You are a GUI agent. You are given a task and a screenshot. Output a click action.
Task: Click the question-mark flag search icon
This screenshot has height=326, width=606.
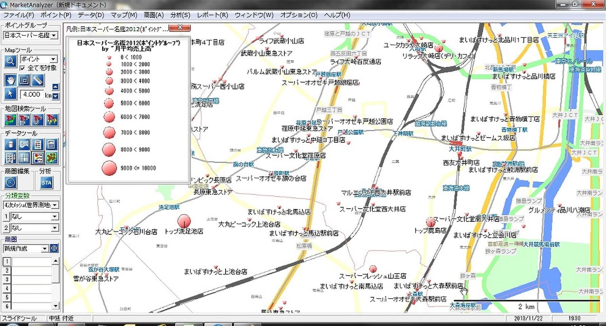[52, 120]
